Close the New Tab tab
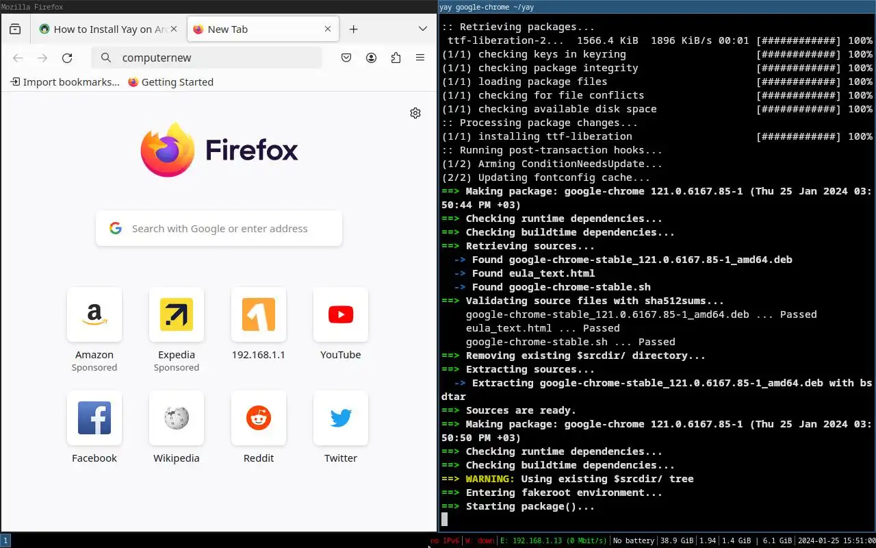This screenshot has height=548, width=876. tap(328, 29)
